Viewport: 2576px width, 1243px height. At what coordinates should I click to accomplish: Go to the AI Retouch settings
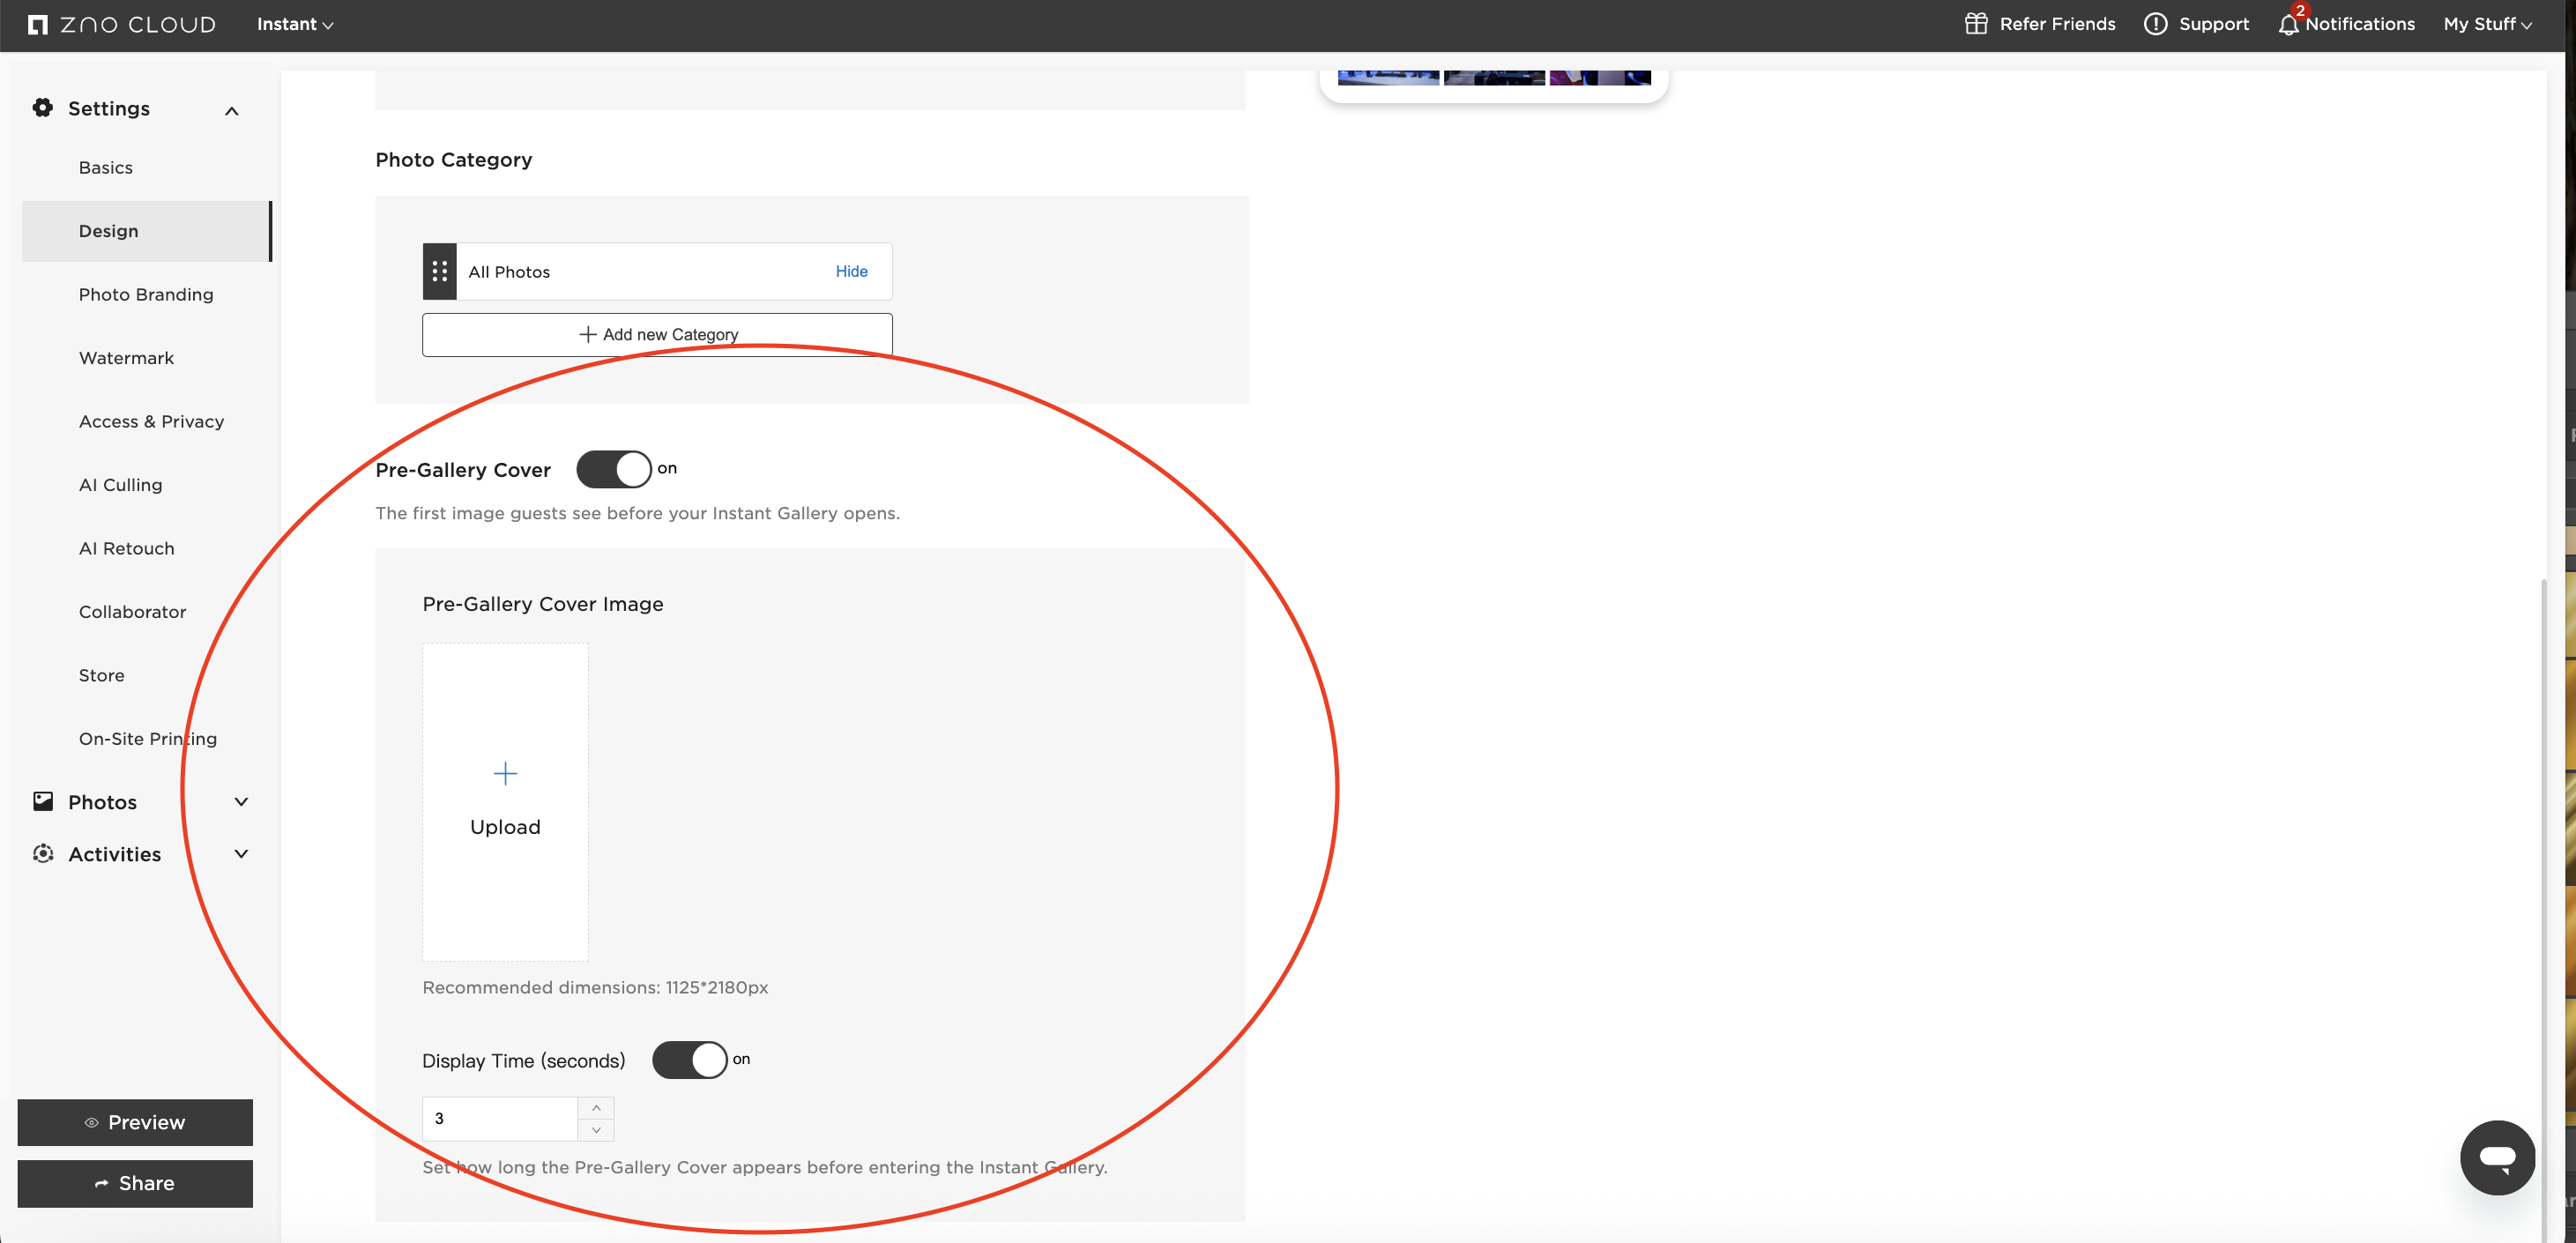click(x=126, y=548)
